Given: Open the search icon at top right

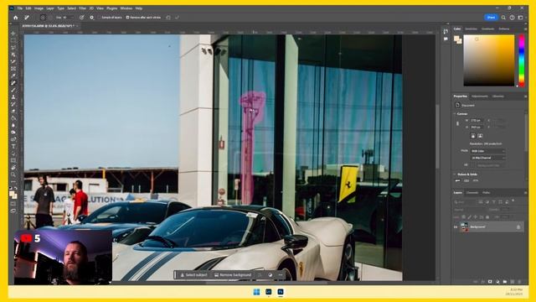Looking at the screenshot, I should [x=503, y=18].
